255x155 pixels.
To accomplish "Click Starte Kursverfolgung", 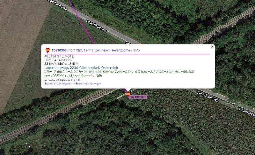I will (x=57, y=84).
